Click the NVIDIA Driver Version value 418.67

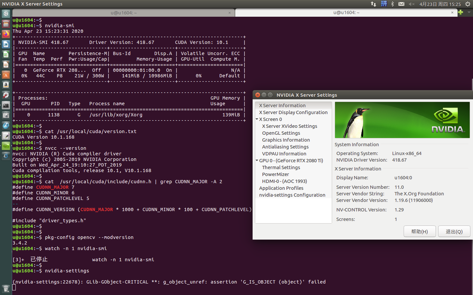399,160
